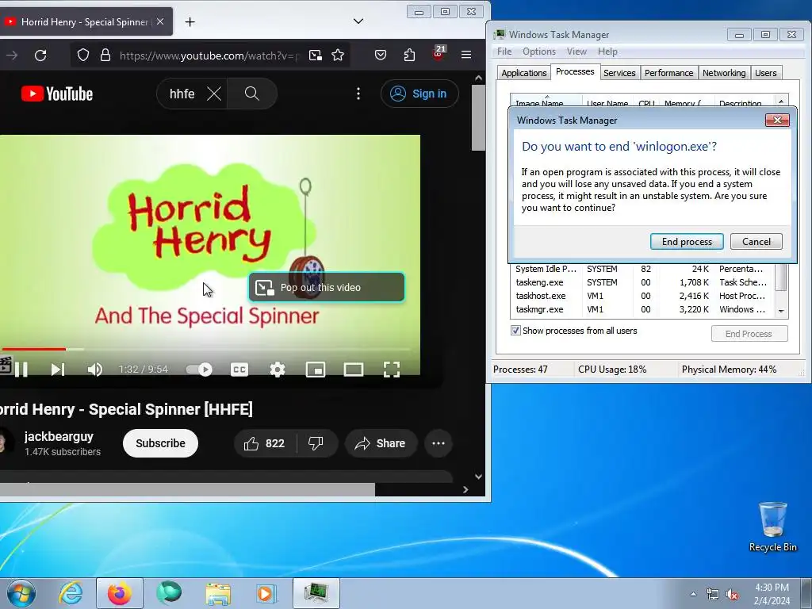Open YouTube settings three-dot menu

pyautogui.click(x=358, y=94)
